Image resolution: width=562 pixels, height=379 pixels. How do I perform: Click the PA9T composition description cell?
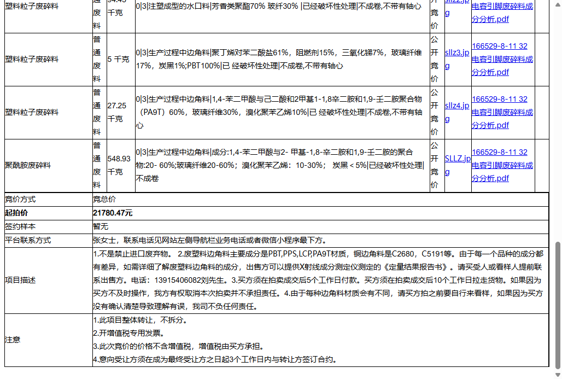tap(283, 112)
